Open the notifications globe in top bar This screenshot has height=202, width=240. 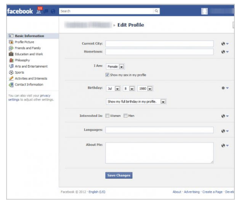click(53, 11)
